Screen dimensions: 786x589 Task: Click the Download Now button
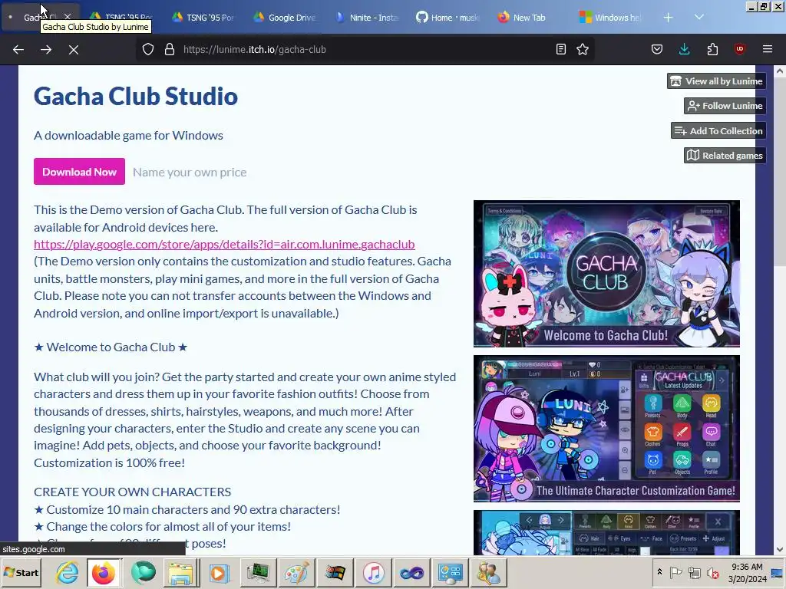pyautogui.click(x=79, y=172)
